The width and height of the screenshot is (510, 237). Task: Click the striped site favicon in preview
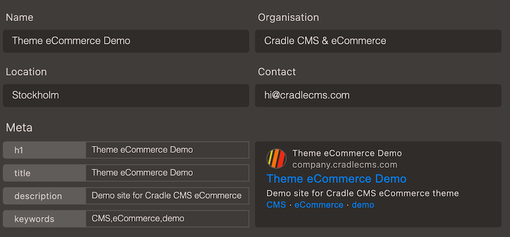[276, 158]
